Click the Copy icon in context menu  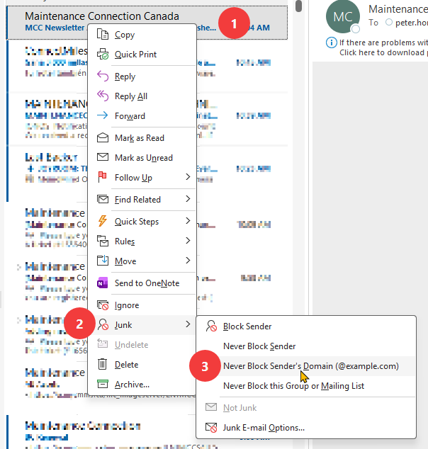click(x=103, y=35)
